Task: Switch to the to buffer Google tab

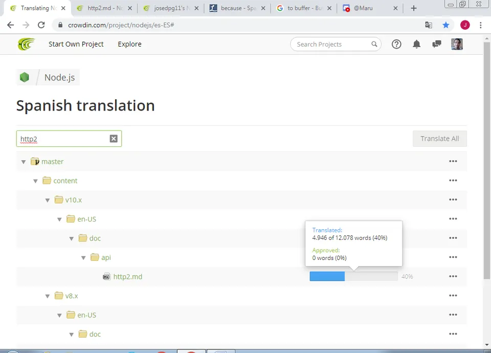Action: [304, 8]
